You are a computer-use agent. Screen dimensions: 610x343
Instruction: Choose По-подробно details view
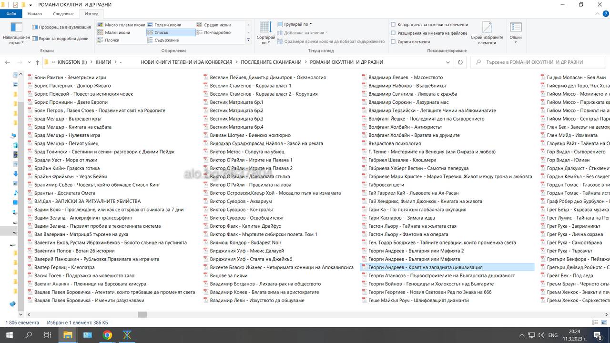click(213, 32)
